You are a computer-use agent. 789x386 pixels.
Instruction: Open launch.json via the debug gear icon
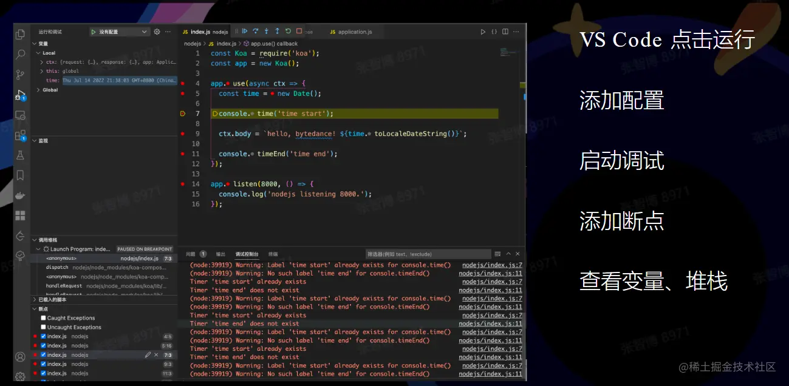pyautogui.click(x=157, y=32)
